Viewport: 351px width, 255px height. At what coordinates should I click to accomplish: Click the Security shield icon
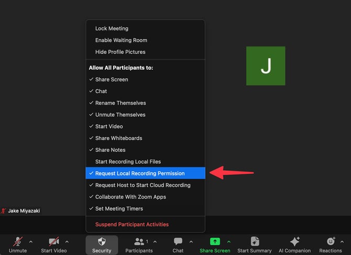pyautogui.click(x=102, y=241)
